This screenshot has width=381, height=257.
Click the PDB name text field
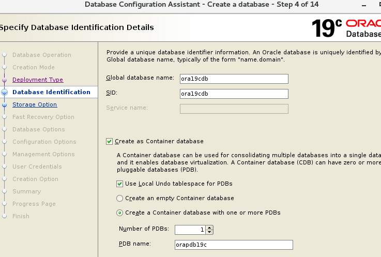pos(234,245)
